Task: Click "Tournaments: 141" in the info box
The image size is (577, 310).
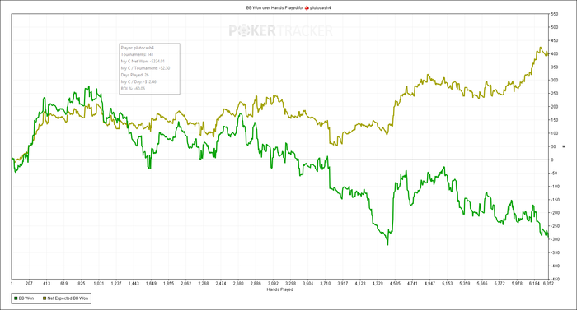Action: click(x=138, y=54)
